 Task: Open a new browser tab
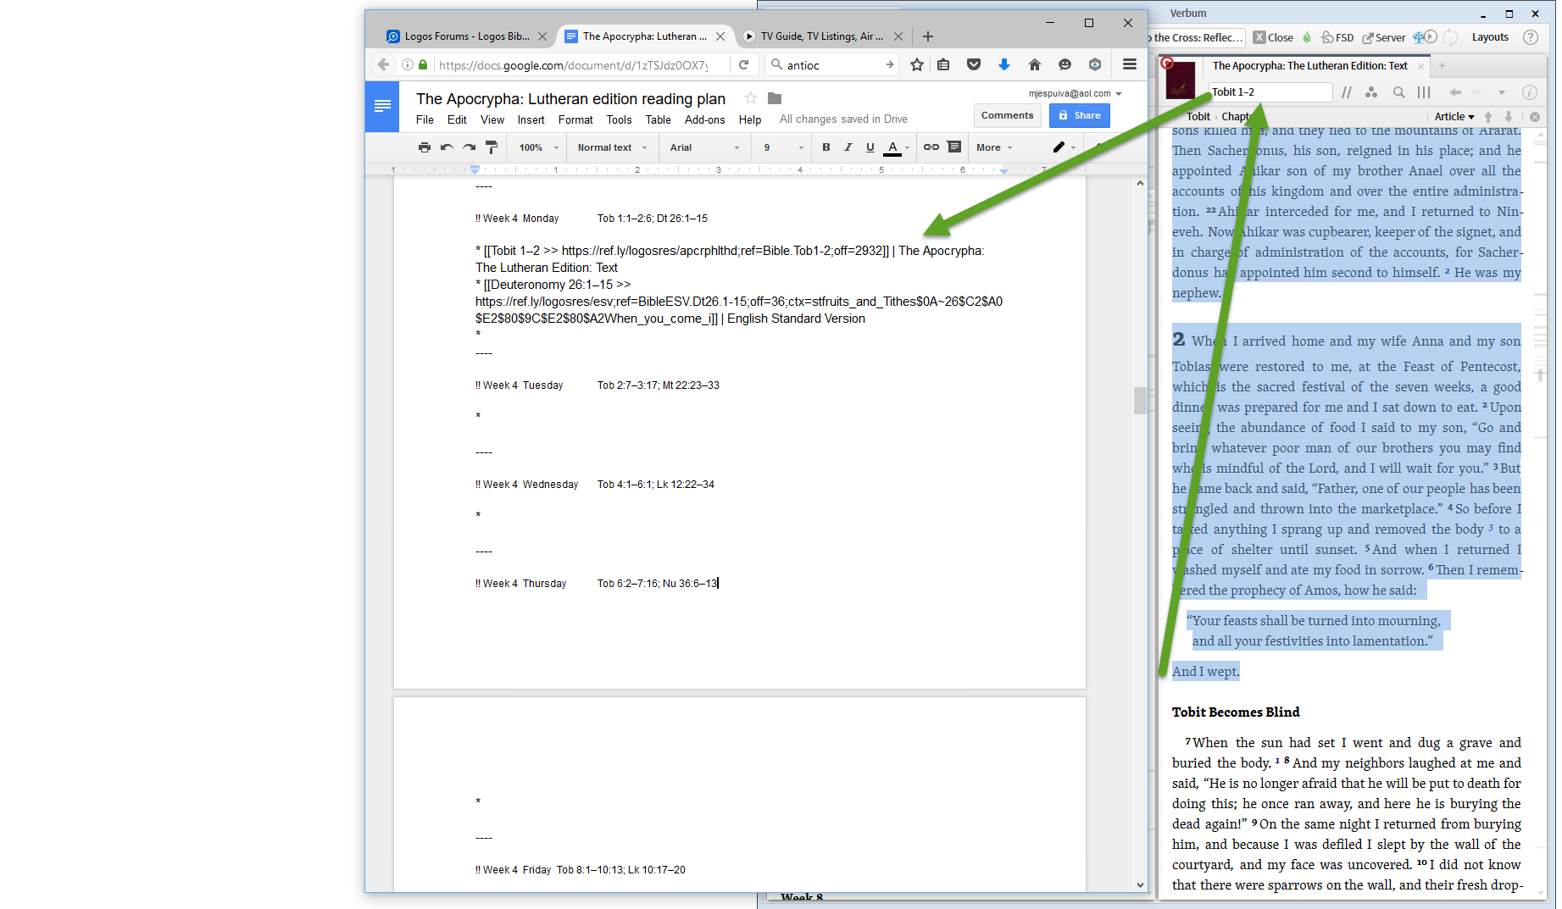pos(928,36)
